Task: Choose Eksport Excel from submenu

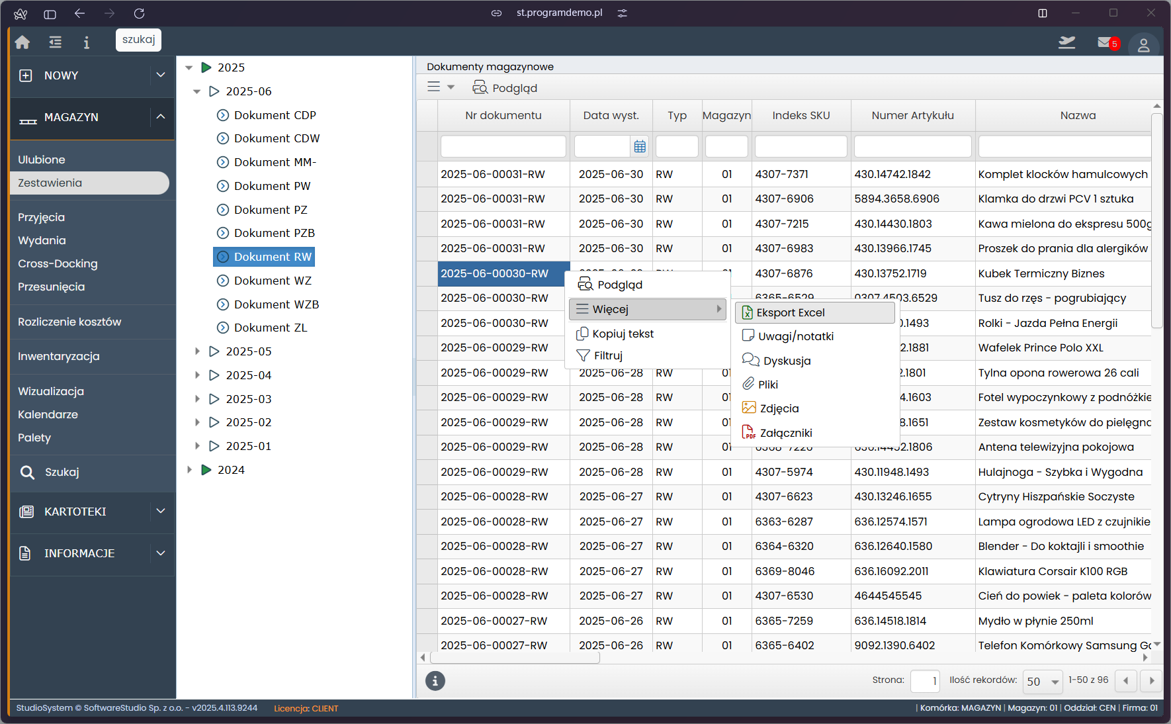Action: coord(790,312)
